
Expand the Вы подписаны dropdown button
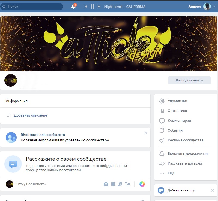coord(189,80)
